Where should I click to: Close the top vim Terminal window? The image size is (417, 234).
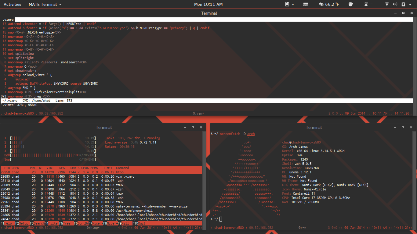(411, 13)
